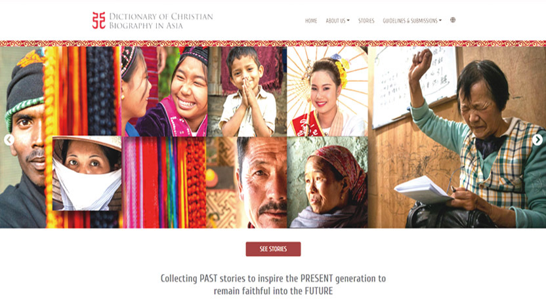Select photo of woman with parasol
Screen dimensions: 546x308
pyautogui.click(x=327, y=92)
